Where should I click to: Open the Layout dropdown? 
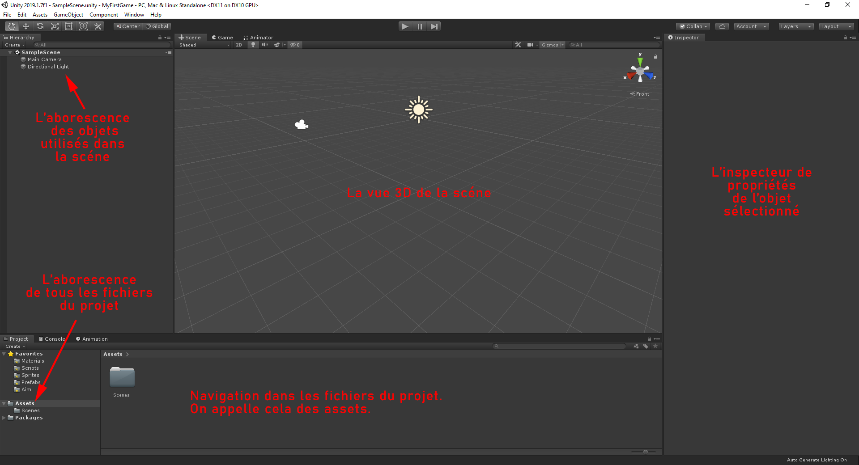tap(836, 26)
